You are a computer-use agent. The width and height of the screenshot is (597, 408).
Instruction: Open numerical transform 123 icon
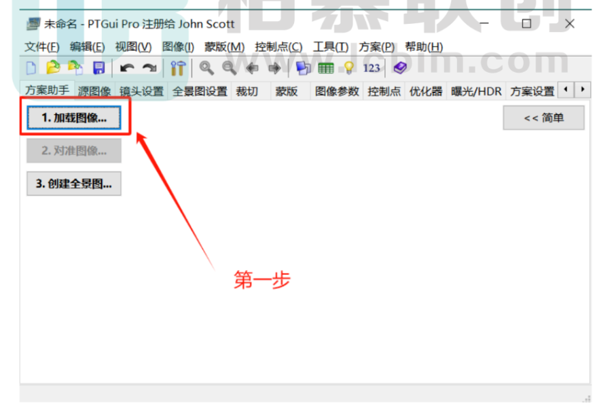tap(372, 68)
